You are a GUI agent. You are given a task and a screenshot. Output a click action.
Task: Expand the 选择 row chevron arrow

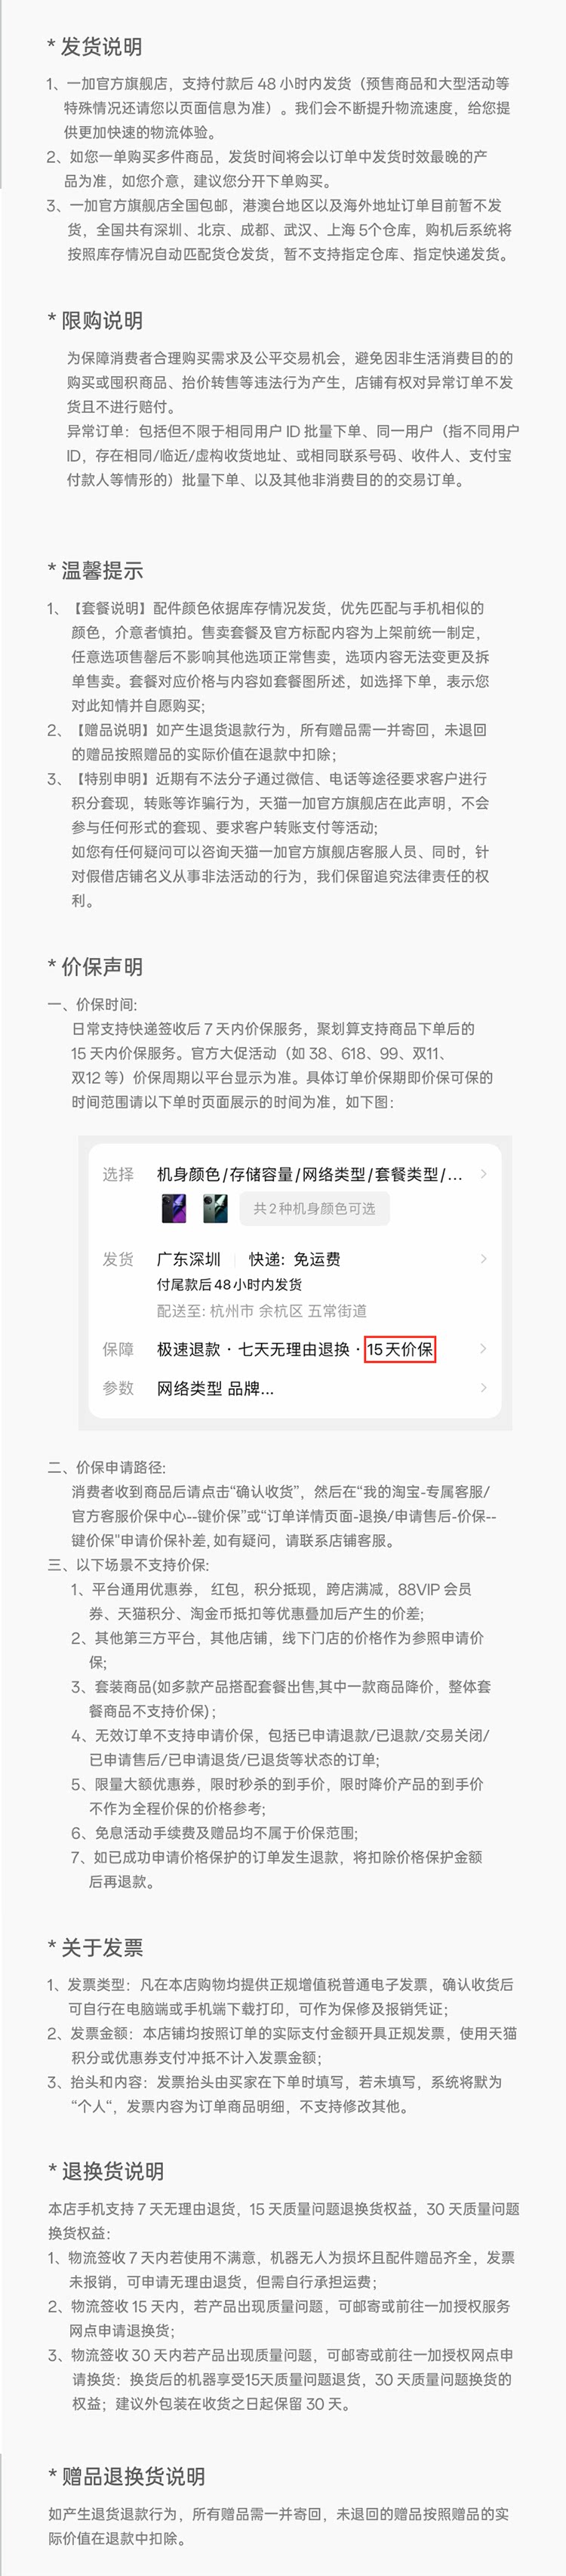pos(484,1174)
